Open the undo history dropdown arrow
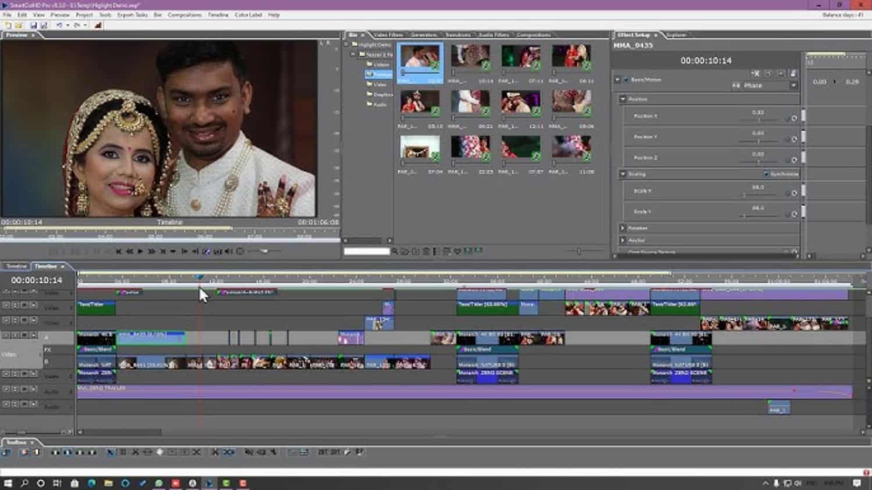This screenshot has height=490, width=872. 67,26
